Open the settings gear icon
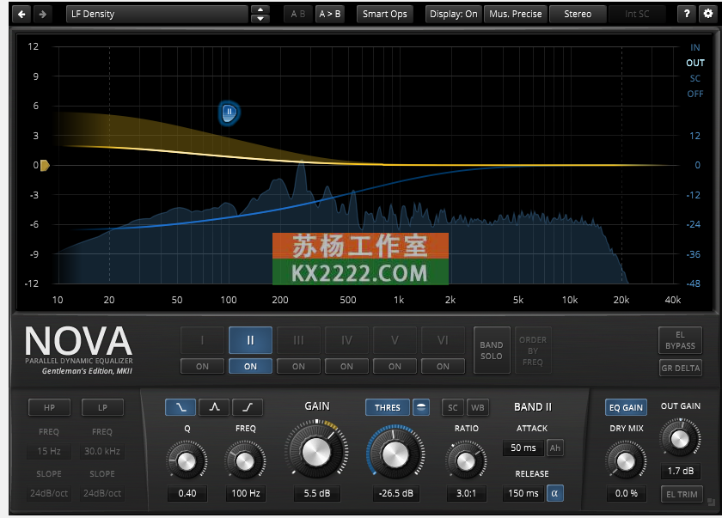Image resolution: width=722 pixels, height=518 pixels. coord(708,14)
